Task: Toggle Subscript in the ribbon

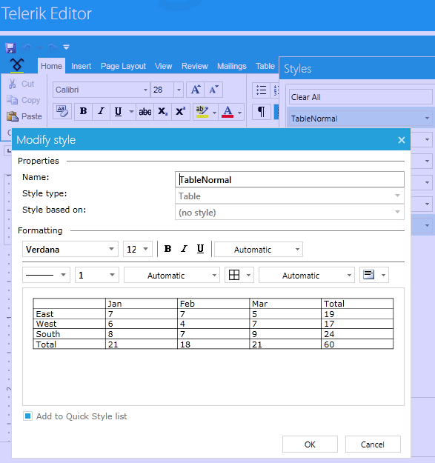Action: (x=162, y=112)
